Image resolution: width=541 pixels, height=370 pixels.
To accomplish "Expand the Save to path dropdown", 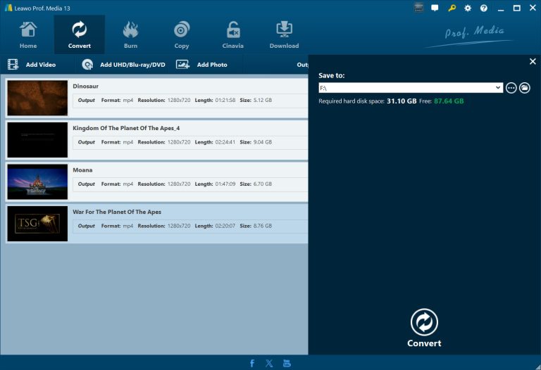I will tap(498, 88).
